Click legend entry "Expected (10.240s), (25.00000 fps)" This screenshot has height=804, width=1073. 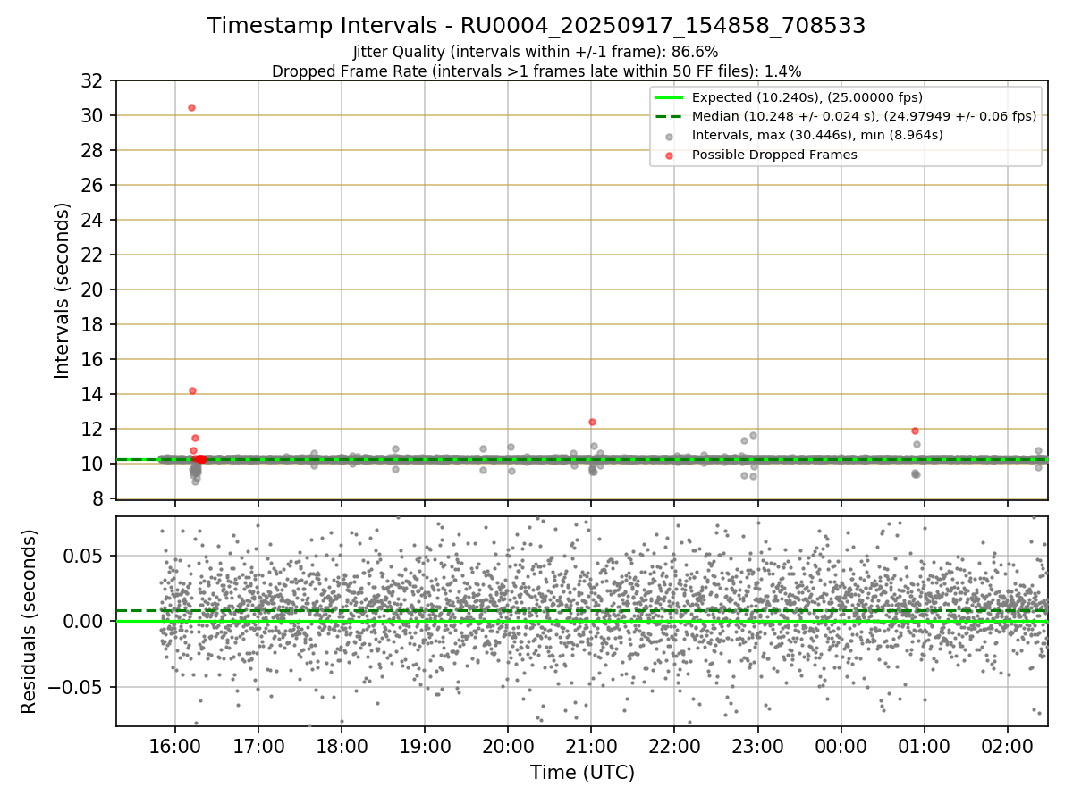pyautogui.click(x=807, y=97)
